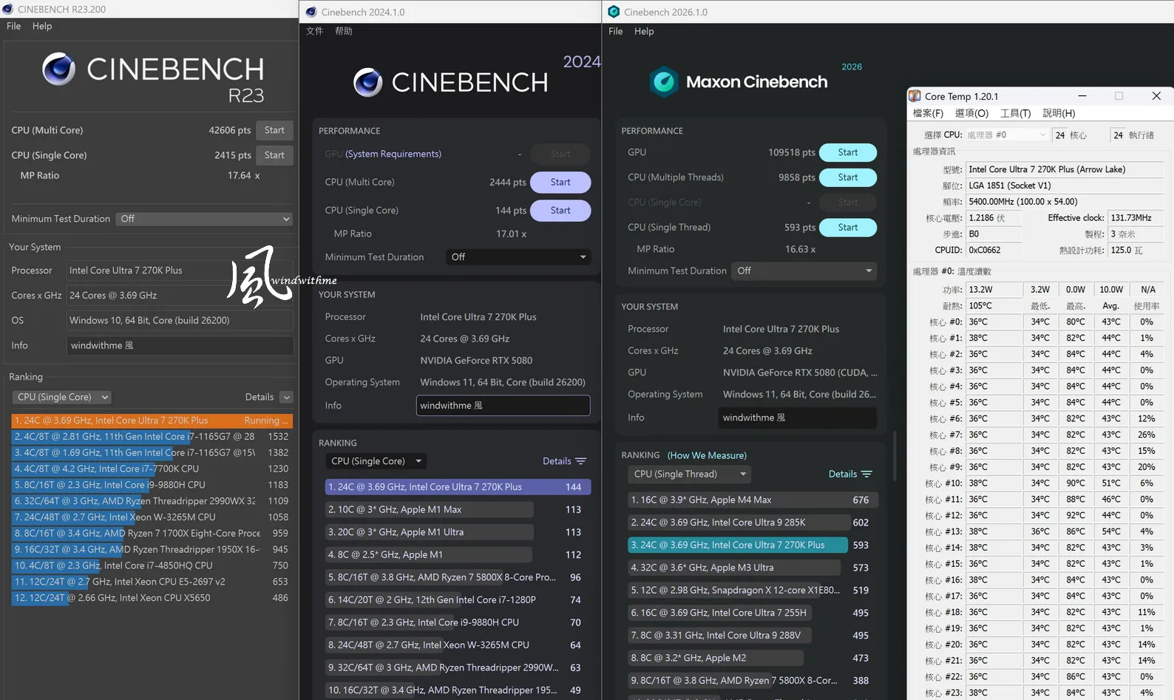Open the How We Measure link
The height and width of the screenshot is (700, 1174).
coord(707,455)
